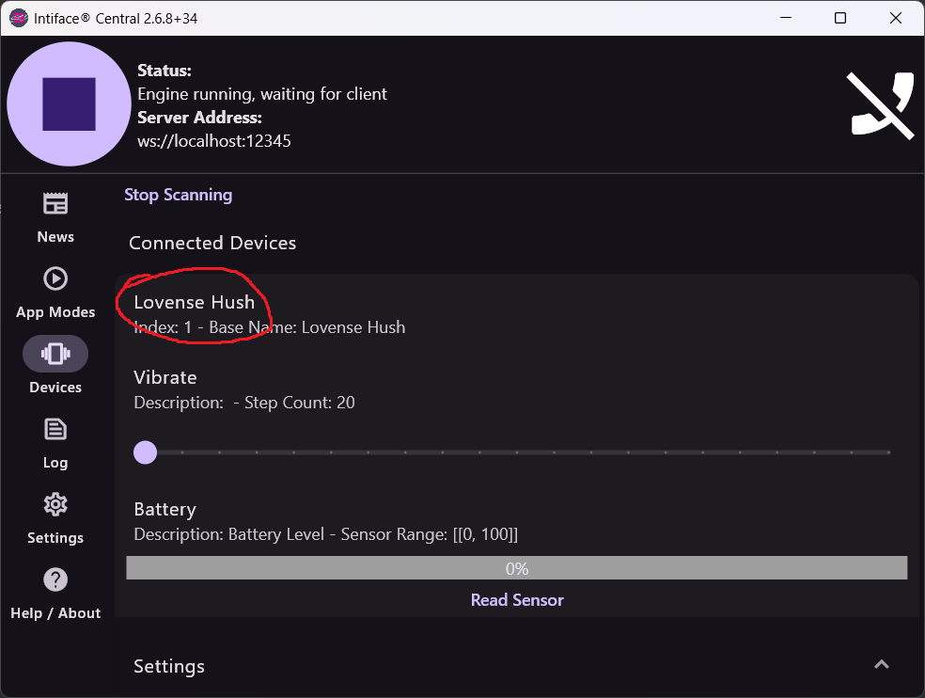925x698 pixels.
Task: Read the Battery sensor
Action: coord(516,599)
